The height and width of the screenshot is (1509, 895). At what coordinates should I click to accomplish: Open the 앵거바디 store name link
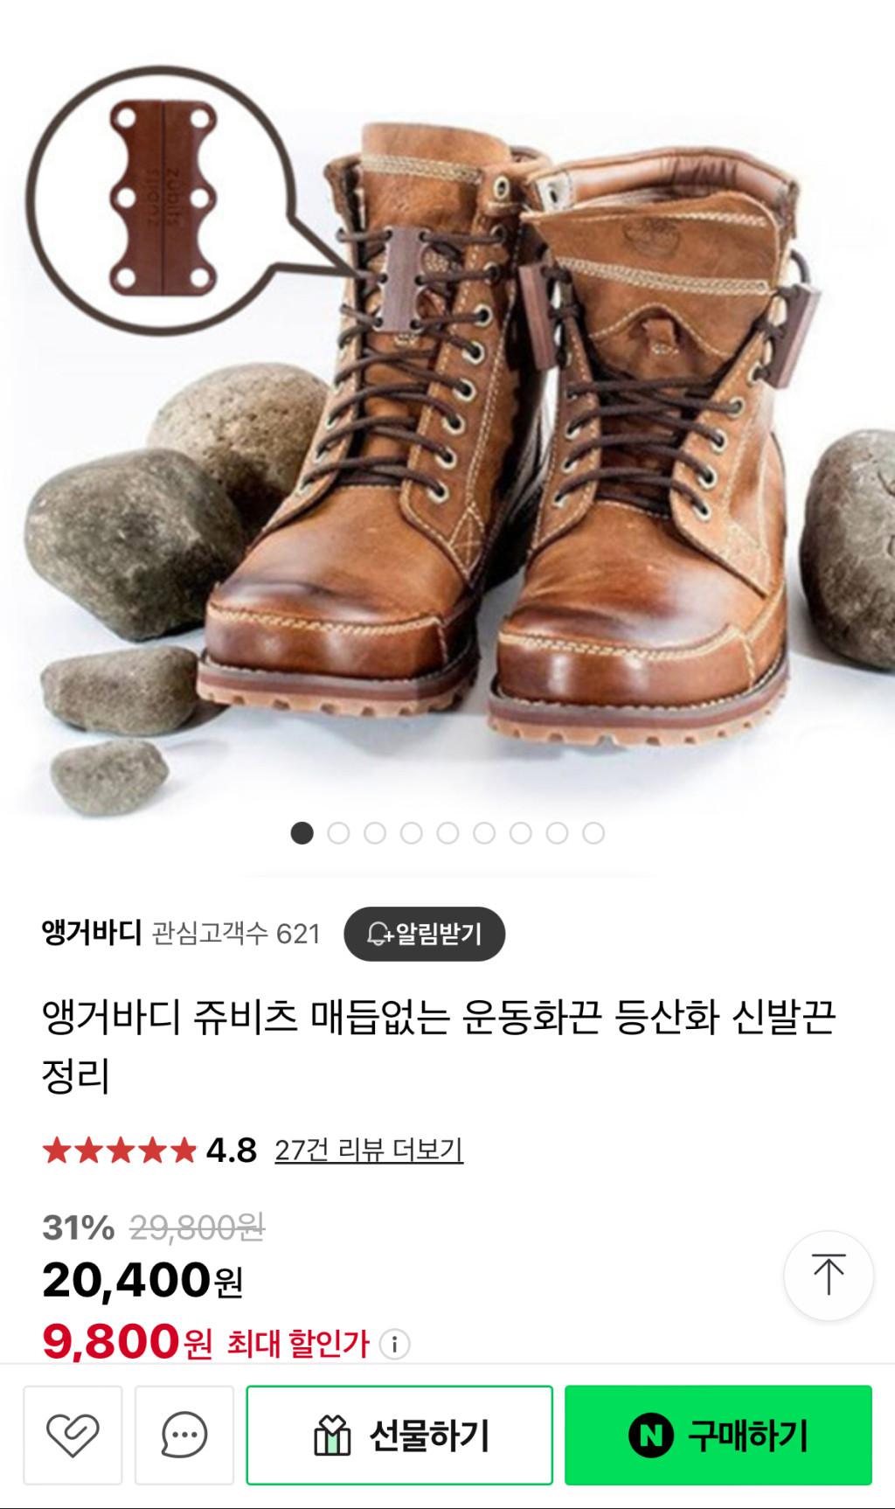(92, 934)
